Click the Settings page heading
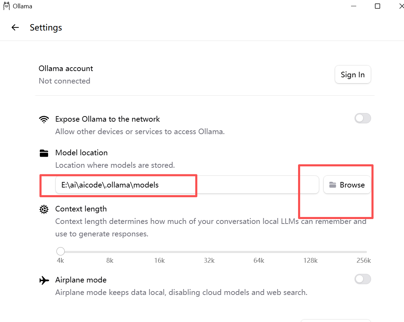The image size is (404, 322). coord(46,28)
